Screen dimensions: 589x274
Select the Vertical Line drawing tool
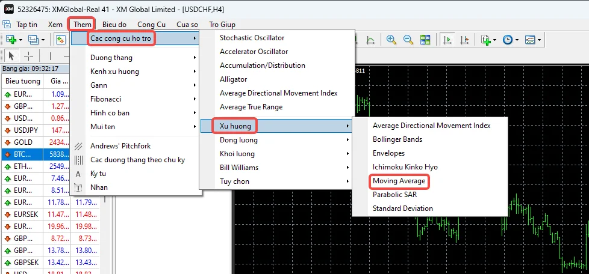pos(50,56)
